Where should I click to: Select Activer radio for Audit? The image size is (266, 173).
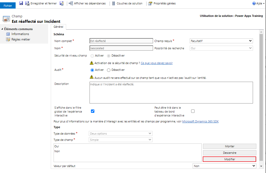(x=92, y=70)
